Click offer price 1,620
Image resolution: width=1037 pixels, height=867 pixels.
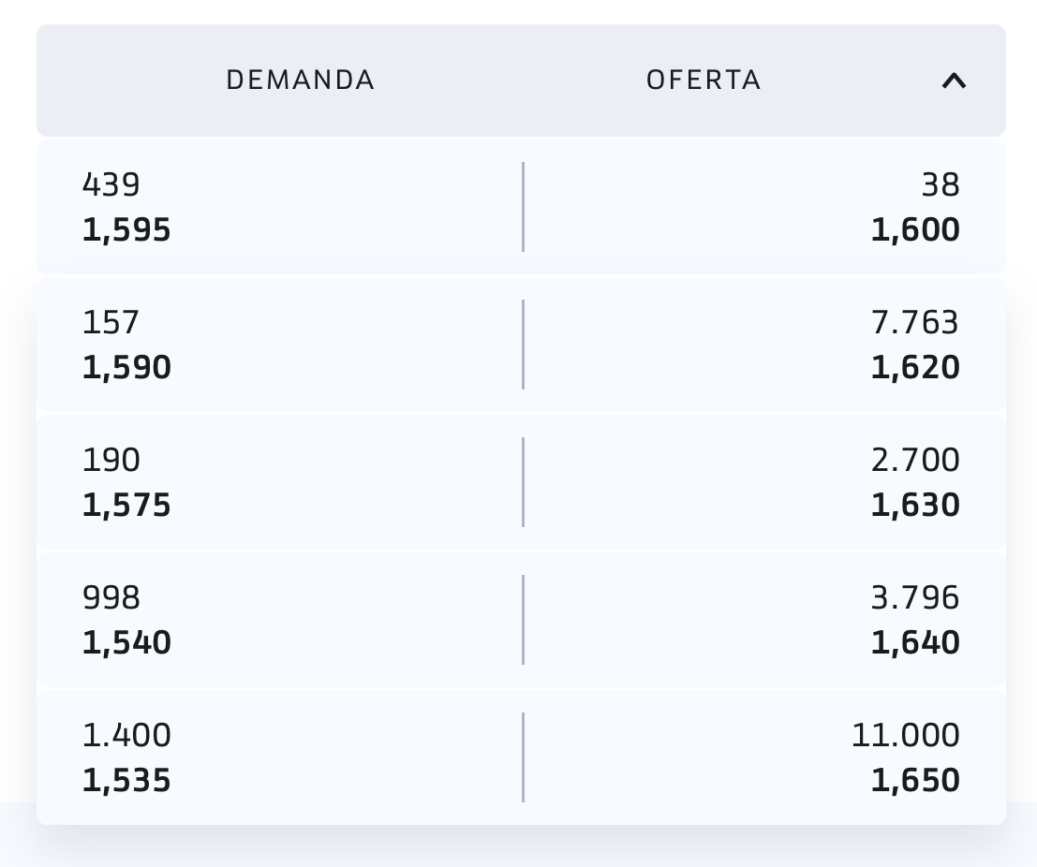point(915,368)
